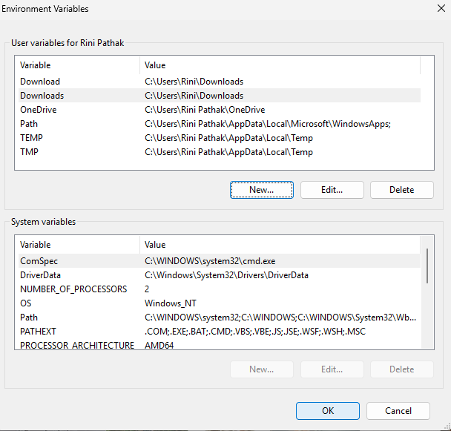Viewport: 451px width, 431px height.
Task: Click Edit under User variables
Action: coord(332,189)
